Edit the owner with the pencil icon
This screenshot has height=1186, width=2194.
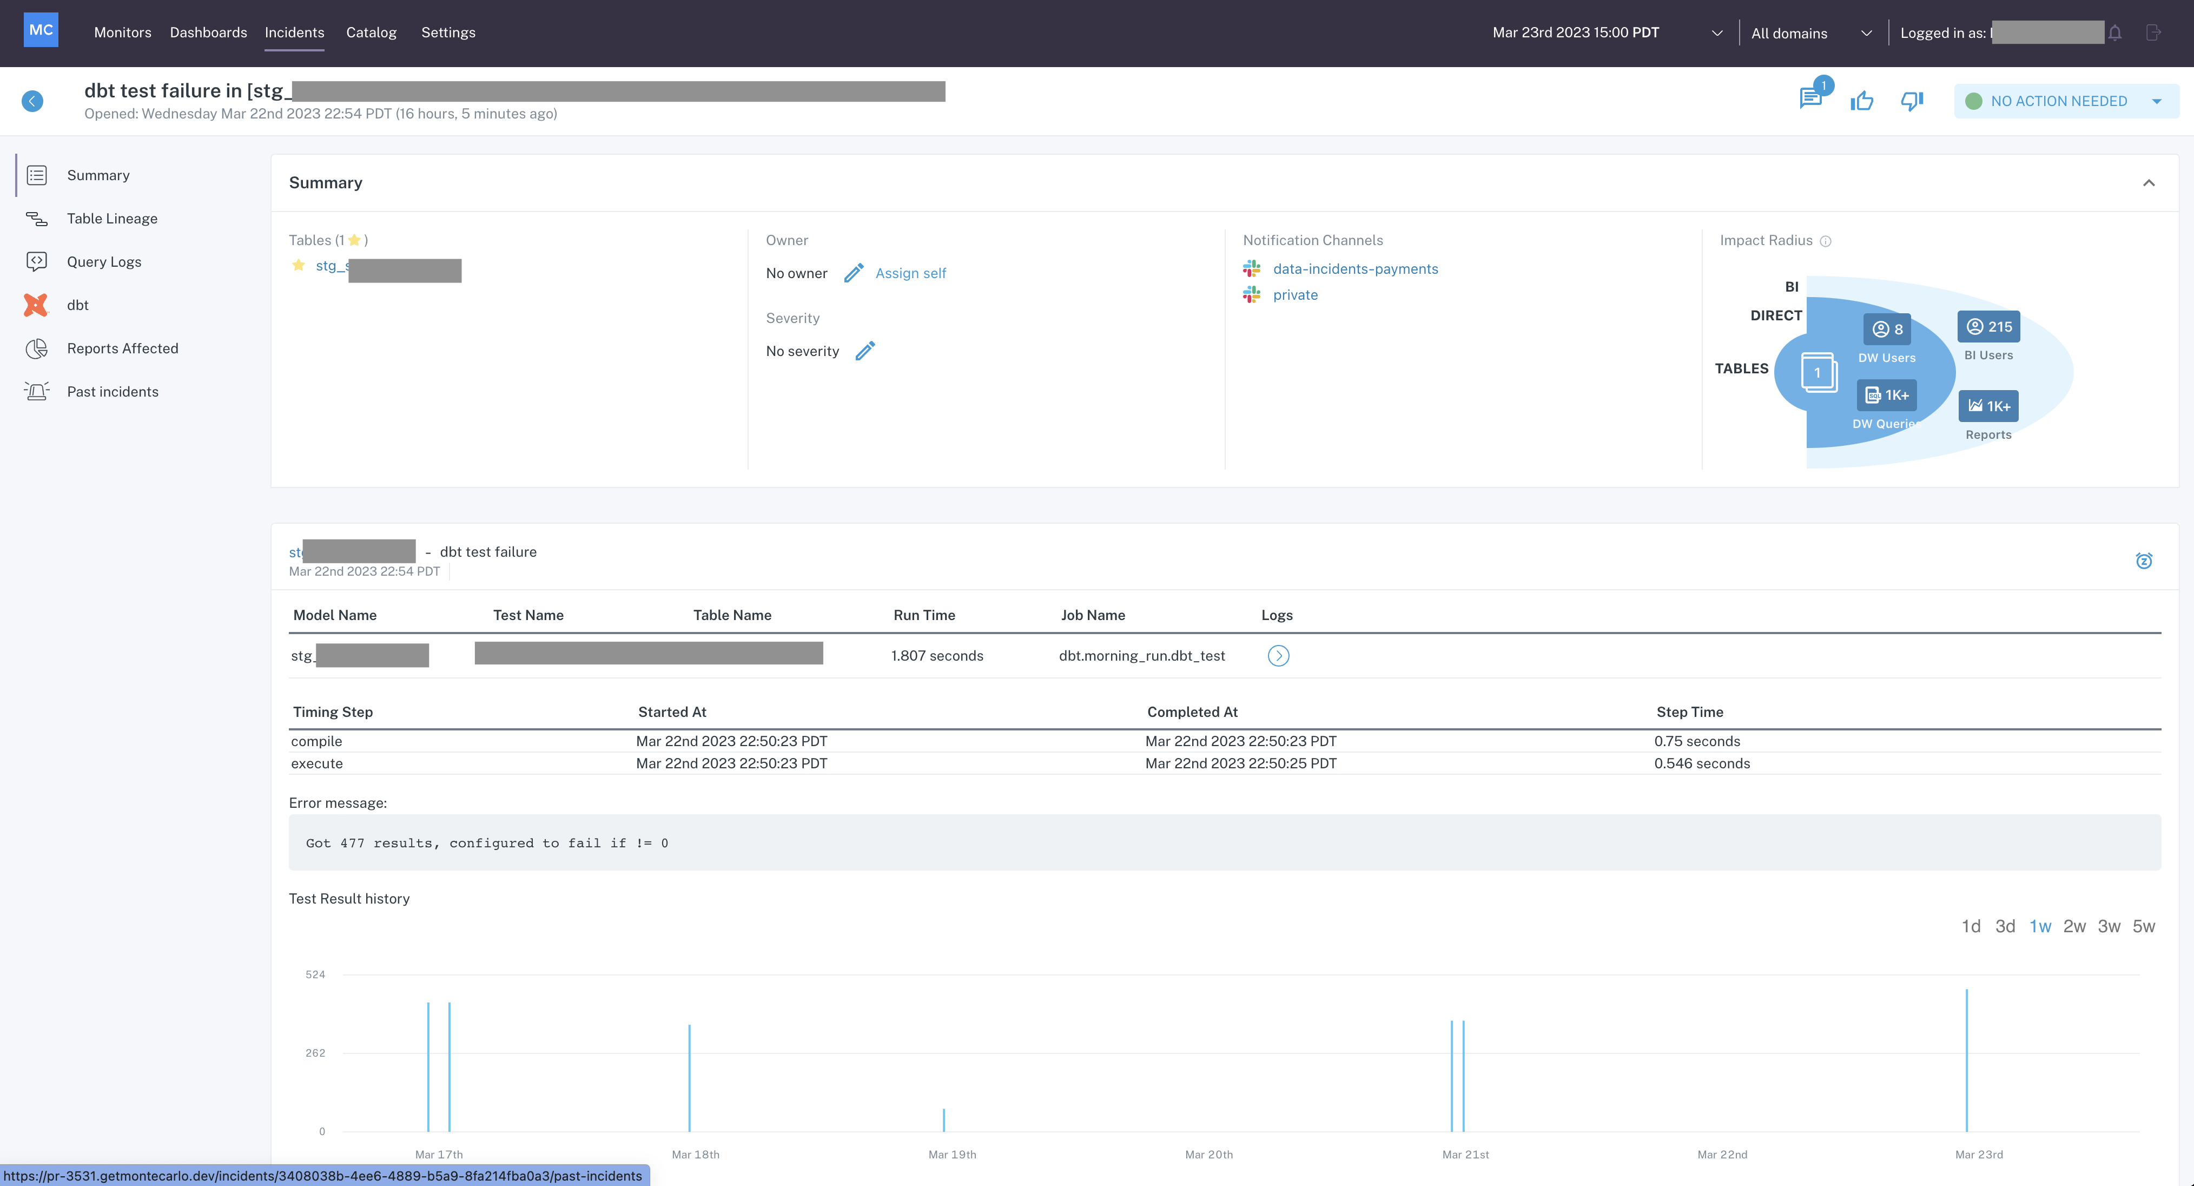point(854,273)
